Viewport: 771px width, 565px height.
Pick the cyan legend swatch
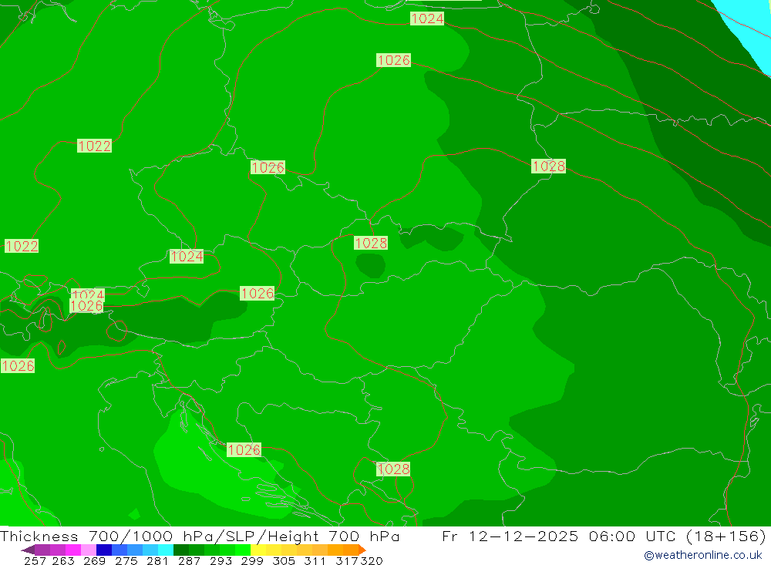pyautogui.click(x=166, y=550)
